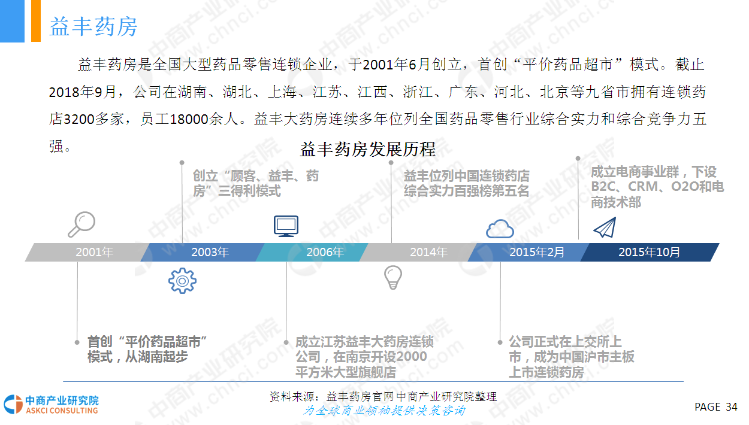Viewport: 749px width, 425px height.
Task: Click the light bulb icon below 2014年
Action: (x=392, y=277)
